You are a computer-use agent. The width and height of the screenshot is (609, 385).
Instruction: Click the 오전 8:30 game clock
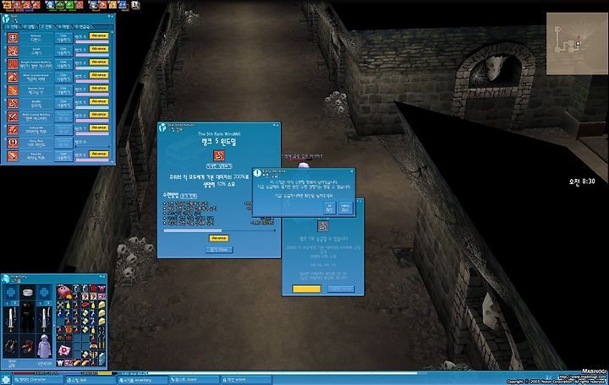pos(581,181)
